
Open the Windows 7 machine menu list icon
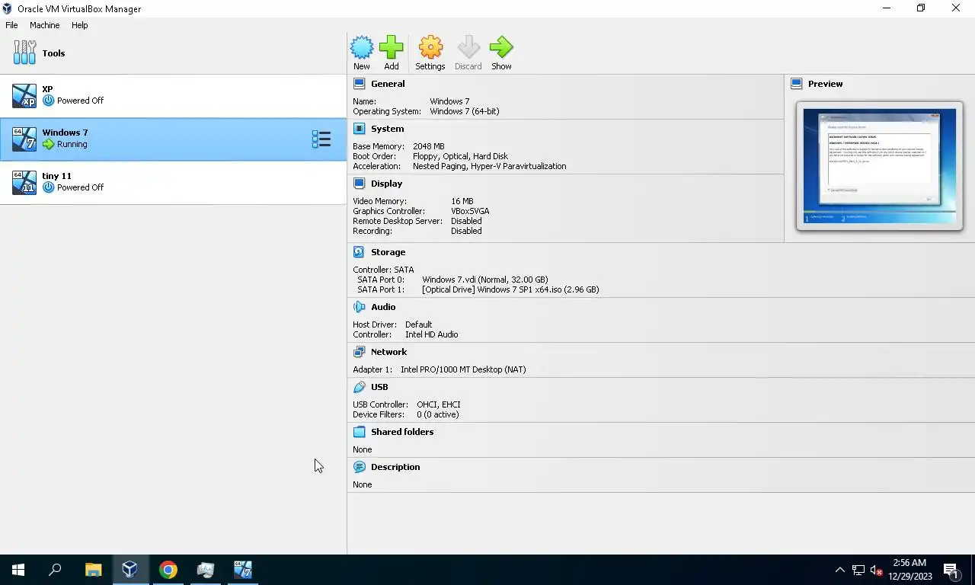pyautogui.click(x=321, y=139)
